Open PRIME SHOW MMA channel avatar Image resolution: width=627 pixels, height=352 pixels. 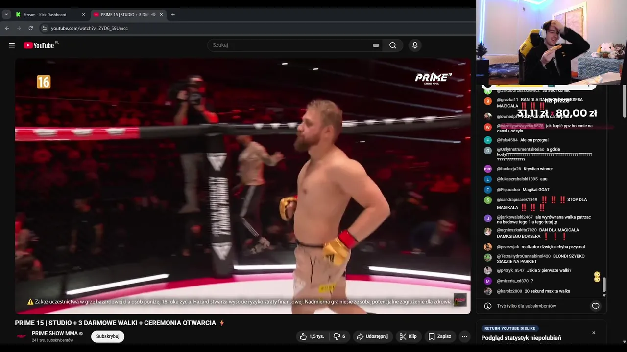[21, 336]
